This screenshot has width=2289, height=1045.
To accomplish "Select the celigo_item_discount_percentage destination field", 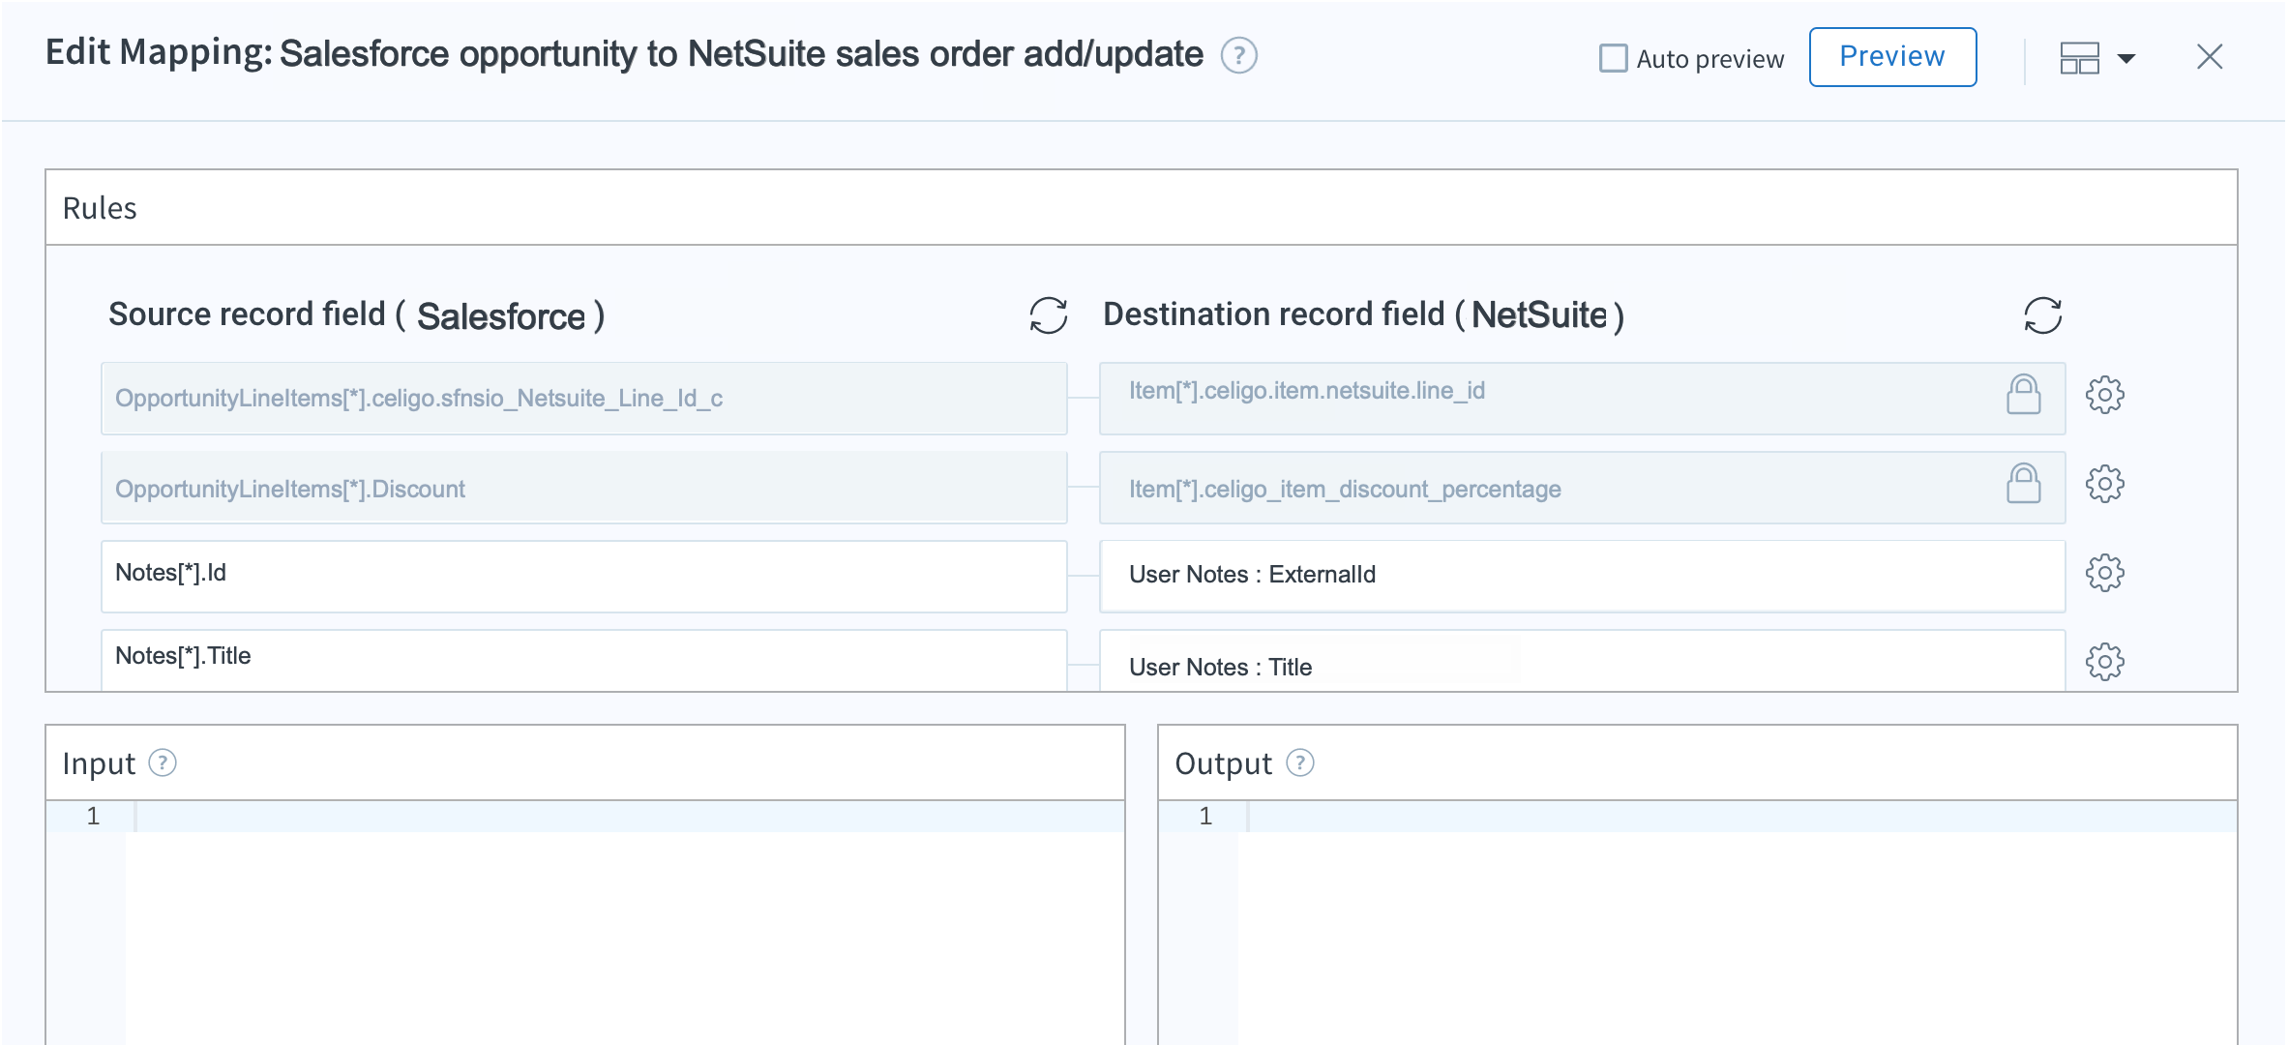I will click(x=1583, y=488).
